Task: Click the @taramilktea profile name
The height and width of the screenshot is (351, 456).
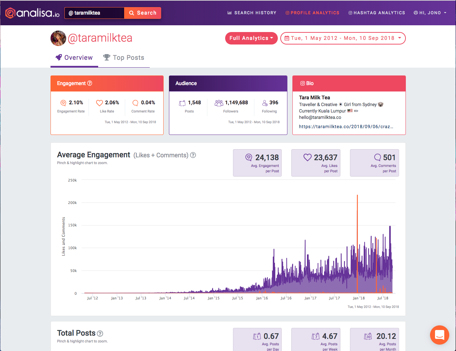Action: pyautogui.click(x=100, y=38)
